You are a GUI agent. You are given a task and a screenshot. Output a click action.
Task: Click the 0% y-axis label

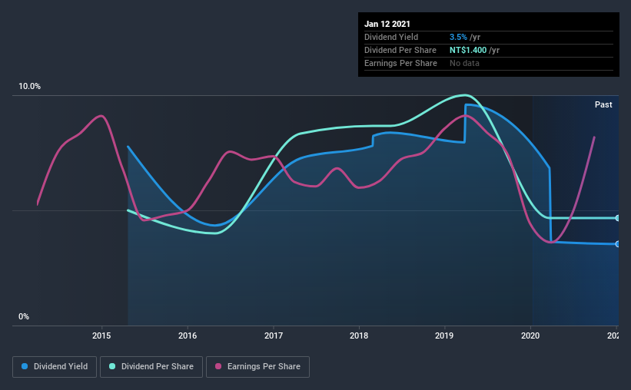click(x=24, y=317)
